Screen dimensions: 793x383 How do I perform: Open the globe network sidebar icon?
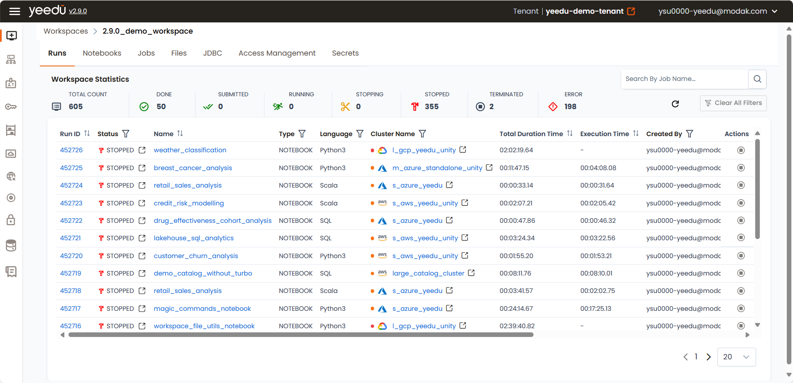point(11,176)
